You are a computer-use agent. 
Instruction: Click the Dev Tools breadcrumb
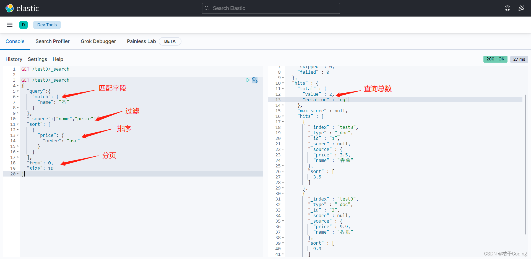pos(47,25)
